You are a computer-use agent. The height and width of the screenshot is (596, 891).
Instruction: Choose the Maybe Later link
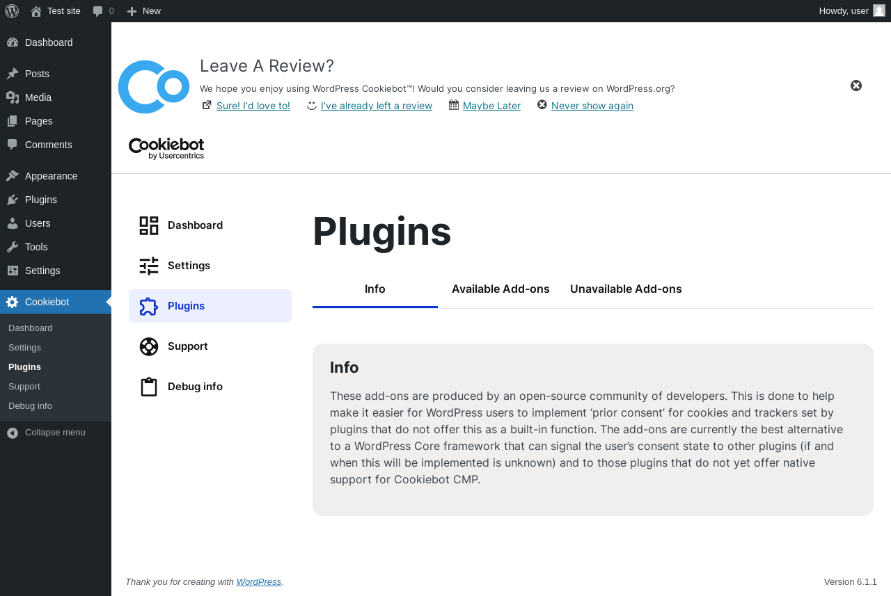(x=491, y=106)
